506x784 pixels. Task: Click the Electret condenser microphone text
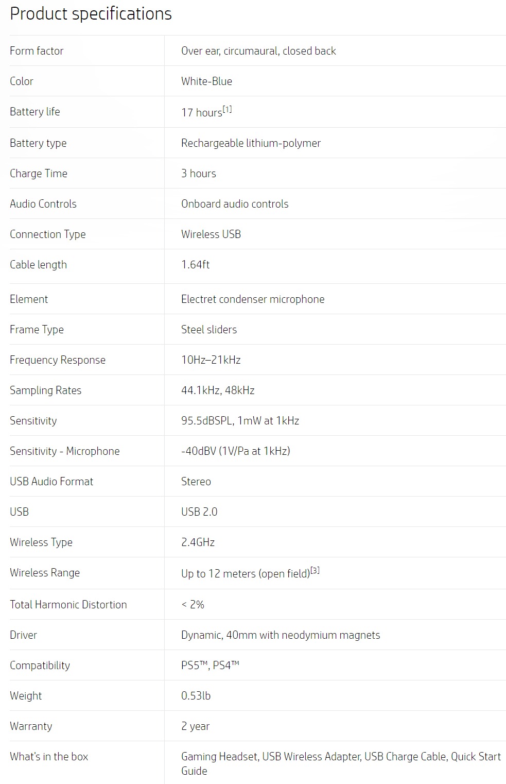pos(253,299)
